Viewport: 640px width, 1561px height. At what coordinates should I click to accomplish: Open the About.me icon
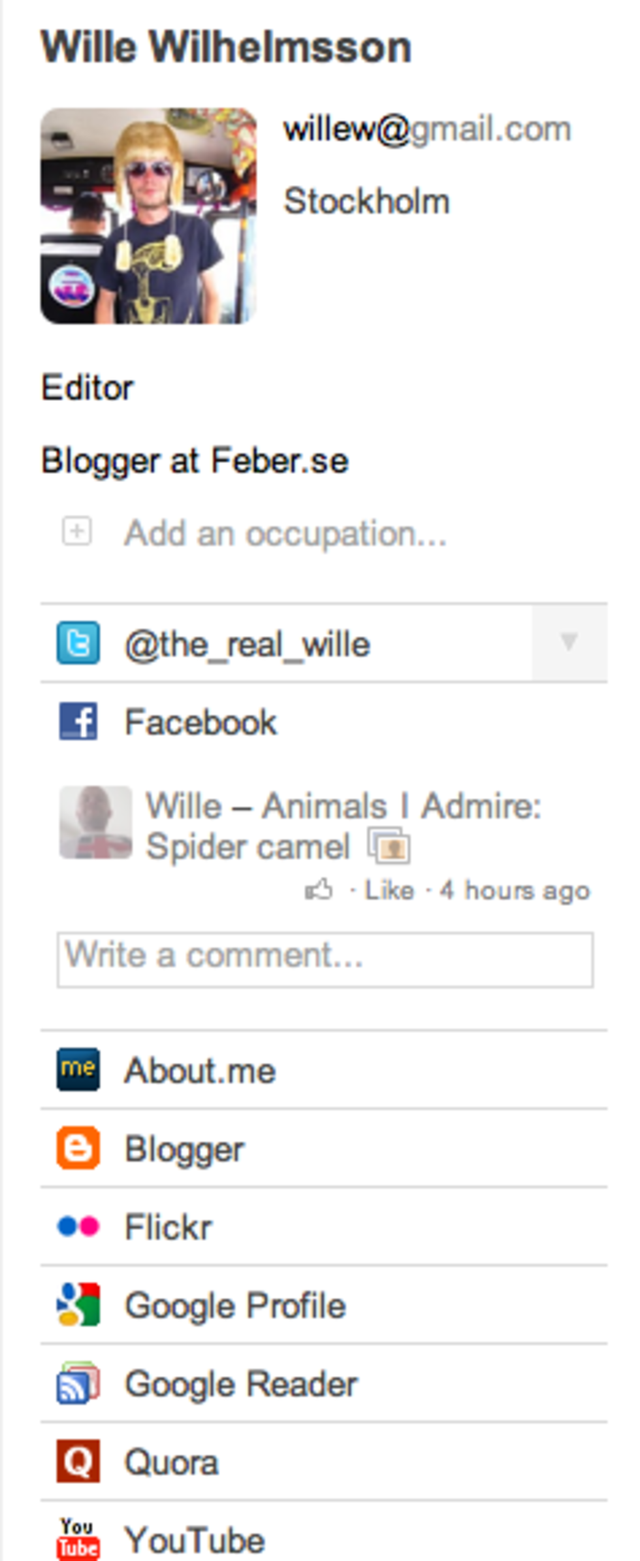(78, 1070)
